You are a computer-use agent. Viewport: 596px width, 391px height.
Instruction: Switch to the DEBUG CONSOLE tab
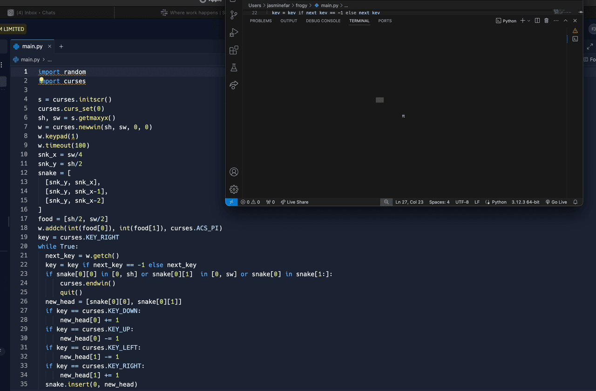tap(323, 21)
